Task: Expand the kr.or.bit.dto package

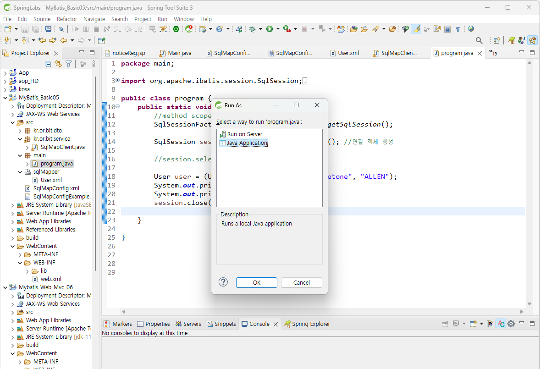Action: coord(20,131)
